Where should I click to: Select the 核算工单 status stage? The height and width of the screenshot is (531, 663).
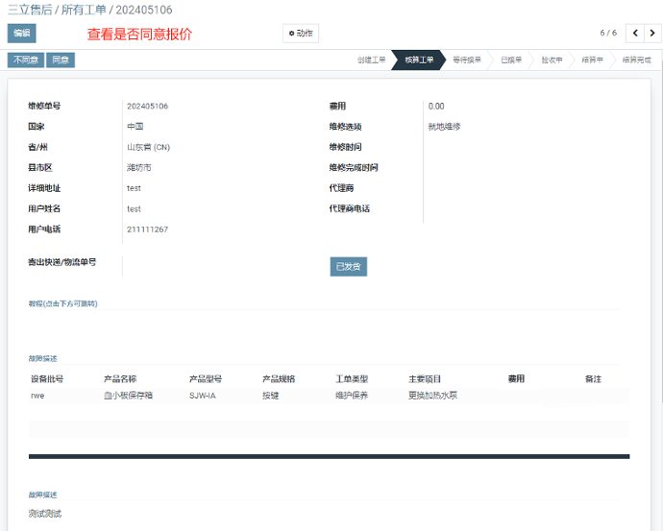click(x=419, y=60)
